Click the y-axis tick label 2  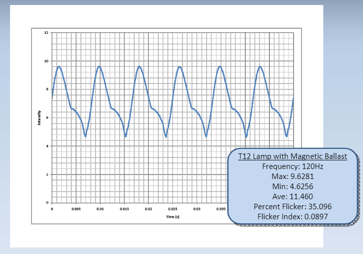(47, 175)
